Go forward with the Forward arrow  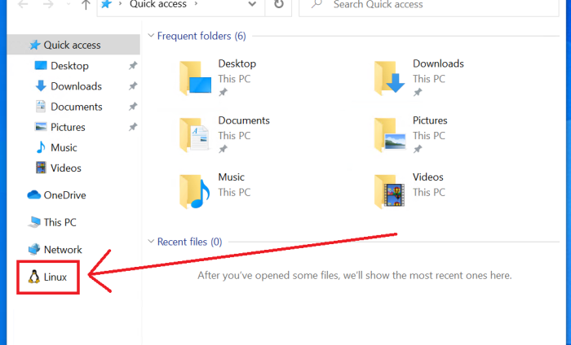point(48,4)
